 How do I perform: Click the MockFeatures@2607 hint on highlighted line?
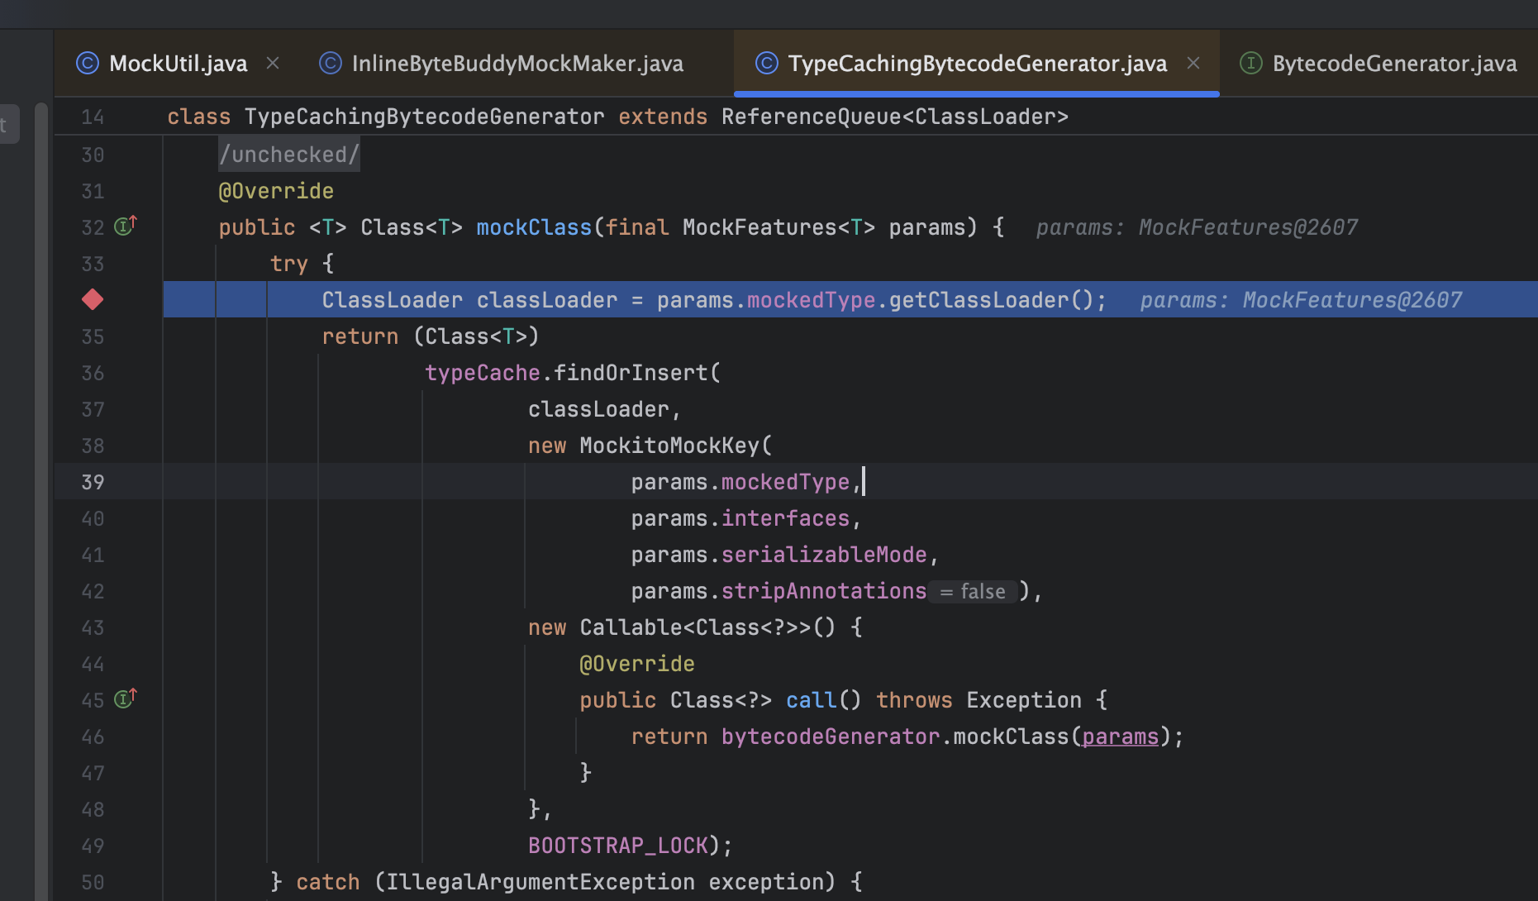[1352, 300]
